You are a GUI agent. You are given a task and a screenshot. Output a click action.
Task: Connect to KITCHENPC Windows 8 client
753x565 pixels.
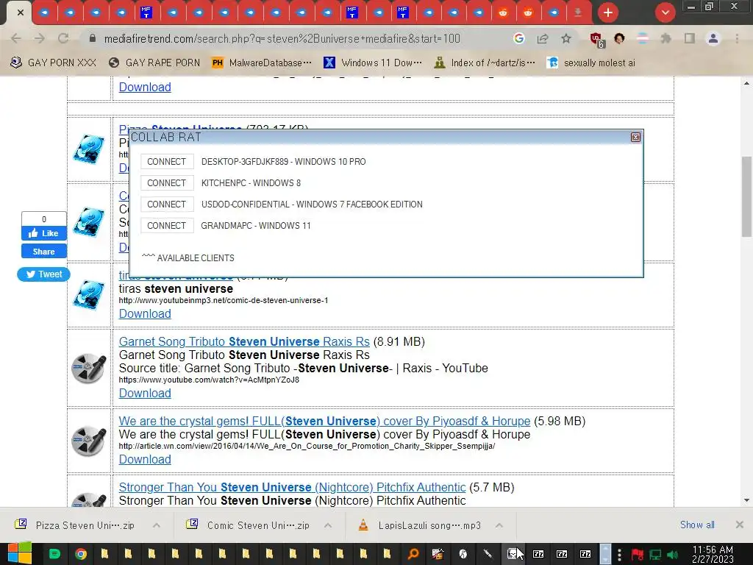pos(167,183)
